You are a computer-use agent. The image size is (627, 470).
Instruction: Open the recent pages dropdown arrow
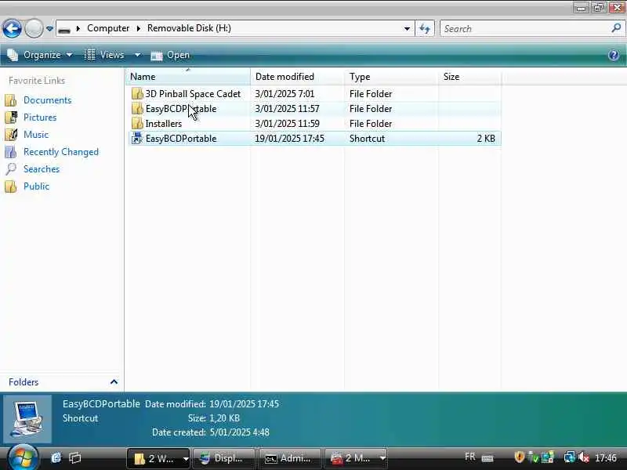tap(49, 29)
